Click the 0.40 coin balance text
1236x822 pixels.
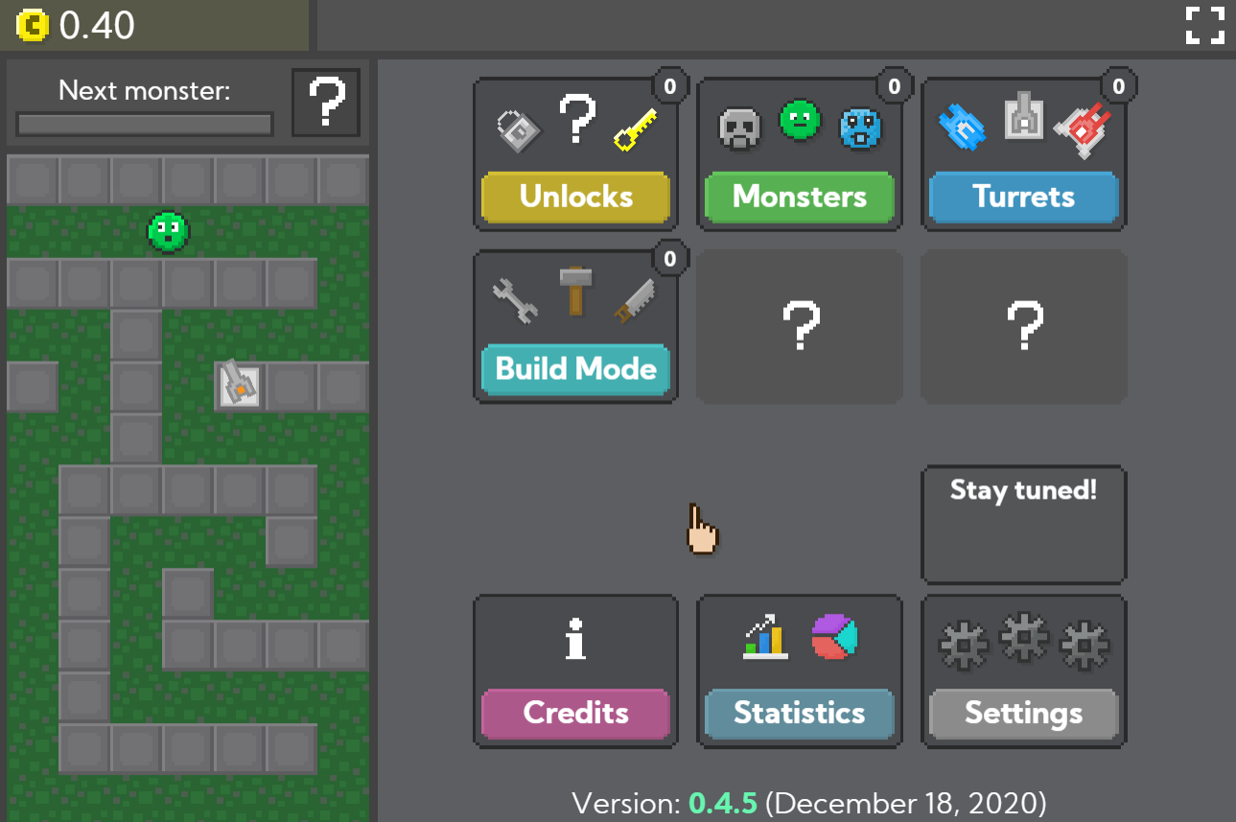coord(97,26)
